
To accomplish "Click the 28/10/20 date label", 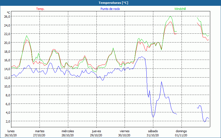I will point(68,135).
